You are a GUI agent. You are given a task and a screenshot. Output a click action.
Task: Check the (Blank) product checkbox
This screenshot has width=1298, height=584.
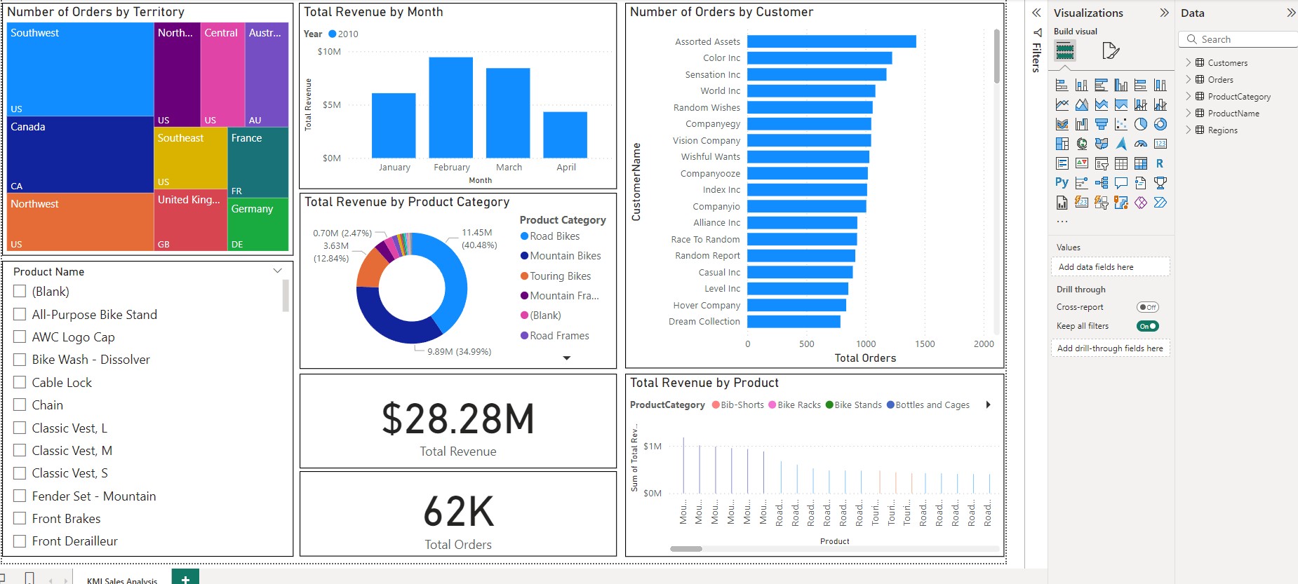pyautogui.click(x=20, y=291)
